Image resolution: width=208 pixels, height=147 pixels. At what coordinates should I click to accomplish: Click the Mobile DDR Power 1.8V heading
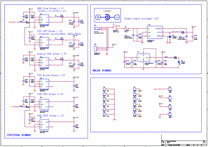tap(52, 54)
